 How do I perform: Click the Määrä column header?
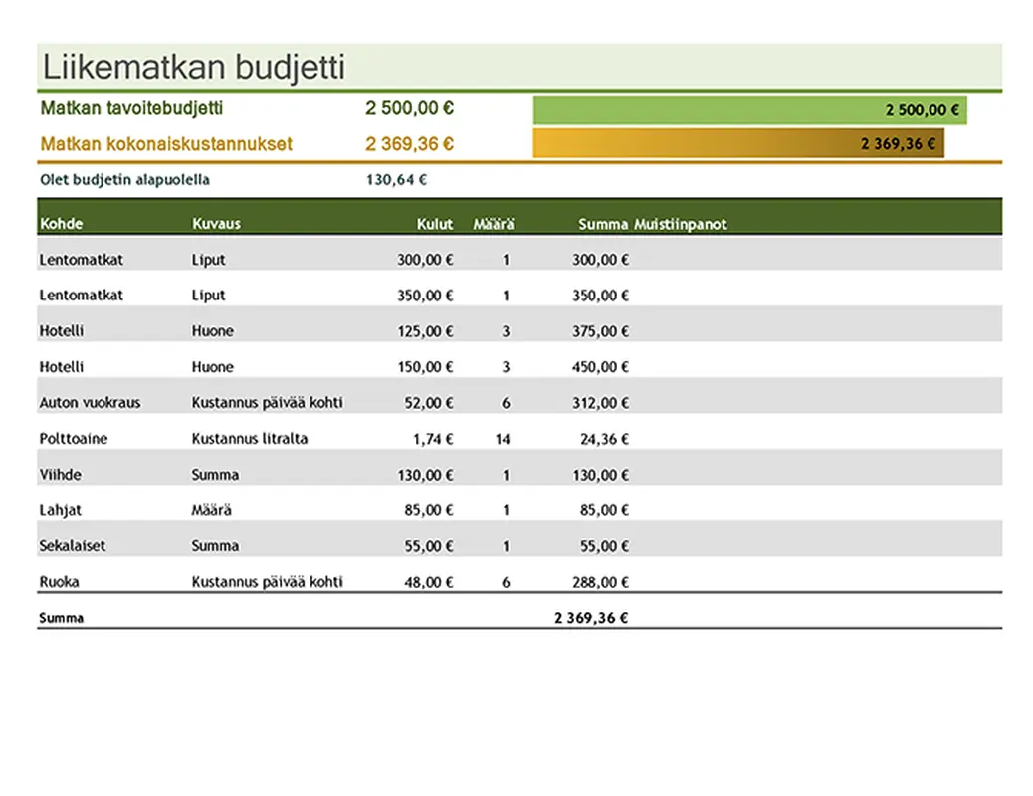click(493, 224)
